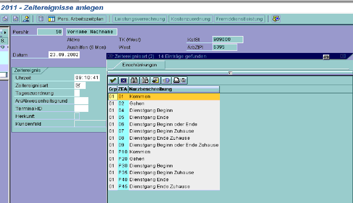Open the Einschränkungen tab
The height and width of the screenshot is (203, 353).
tap(139, 65)
